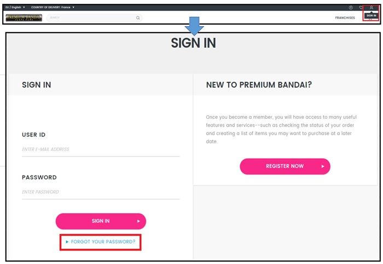The width and height of the screenshot is (383, 264).
Task: Expand the EU / English language dropdown
Action: [15, 7]
